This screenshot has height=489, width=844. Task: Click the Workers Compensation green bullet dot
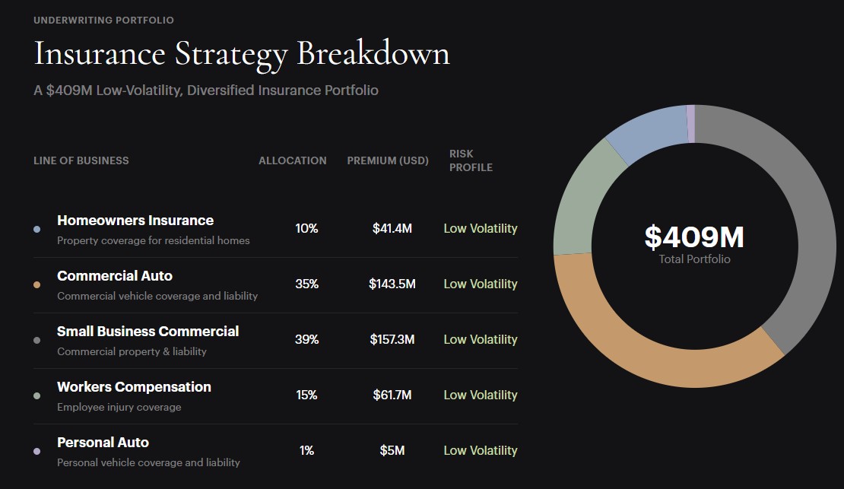[x=36, y=395]
